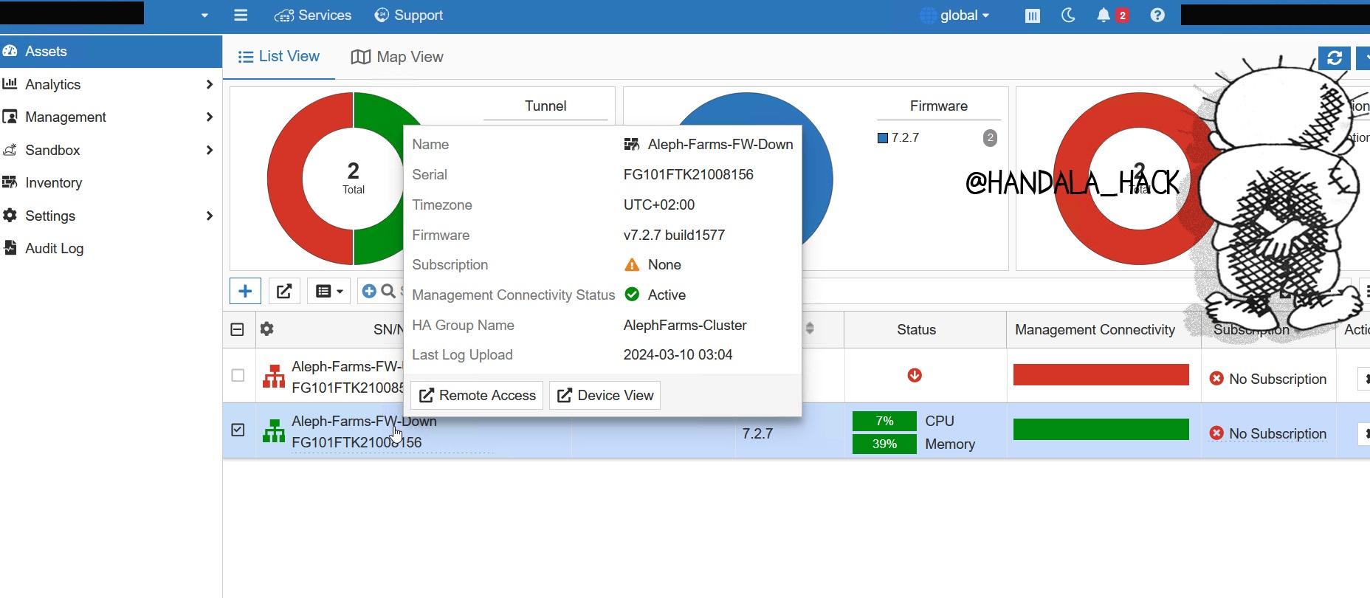Click the export icon in the table toolbar
1370x598 pixels.
(x=284, y=291)
